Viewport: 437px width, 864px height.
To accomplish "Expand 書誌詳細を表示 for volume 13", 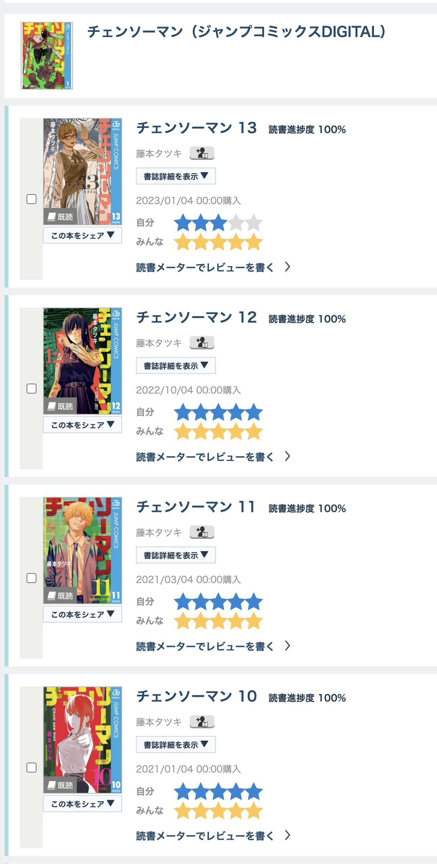I will pos(175,176).
